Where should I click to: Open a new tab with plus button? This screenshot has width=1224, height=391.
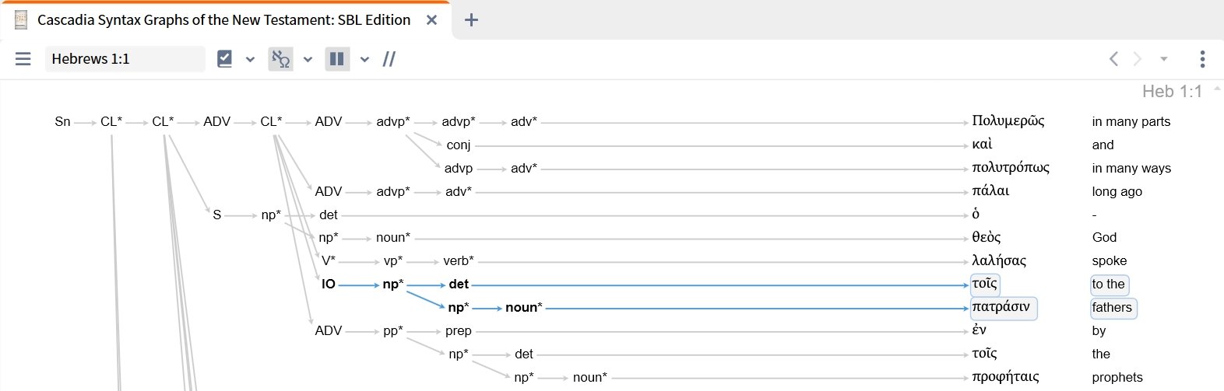tap(471, 20)
